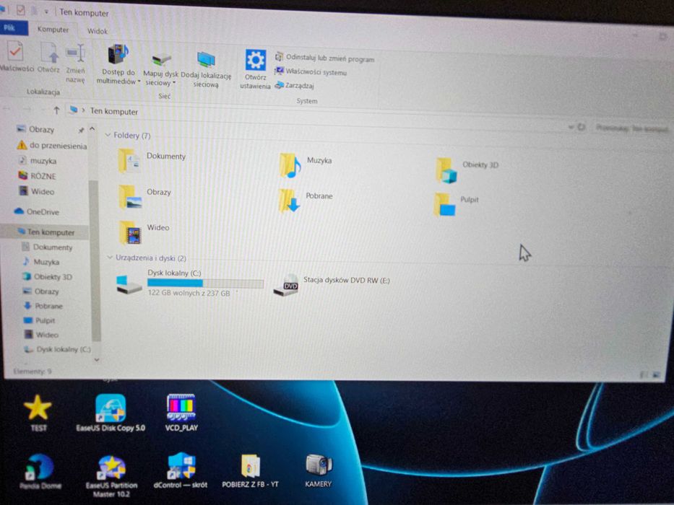Screen dimensions: 674x505
Task: Click the Elementy: 9 status text
Action: click(32, 371)
